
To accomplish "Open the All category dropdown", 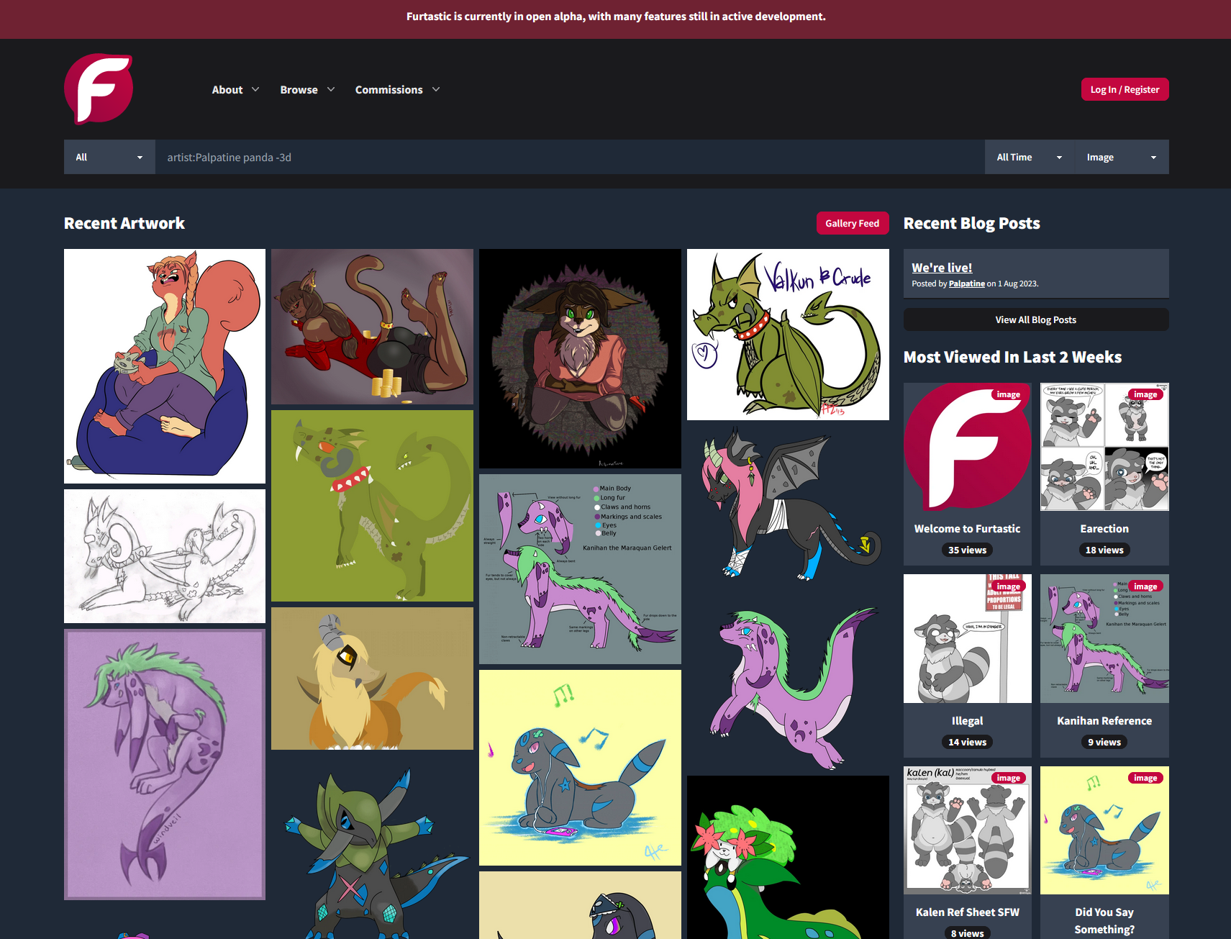I will click(x=109, y=157).
